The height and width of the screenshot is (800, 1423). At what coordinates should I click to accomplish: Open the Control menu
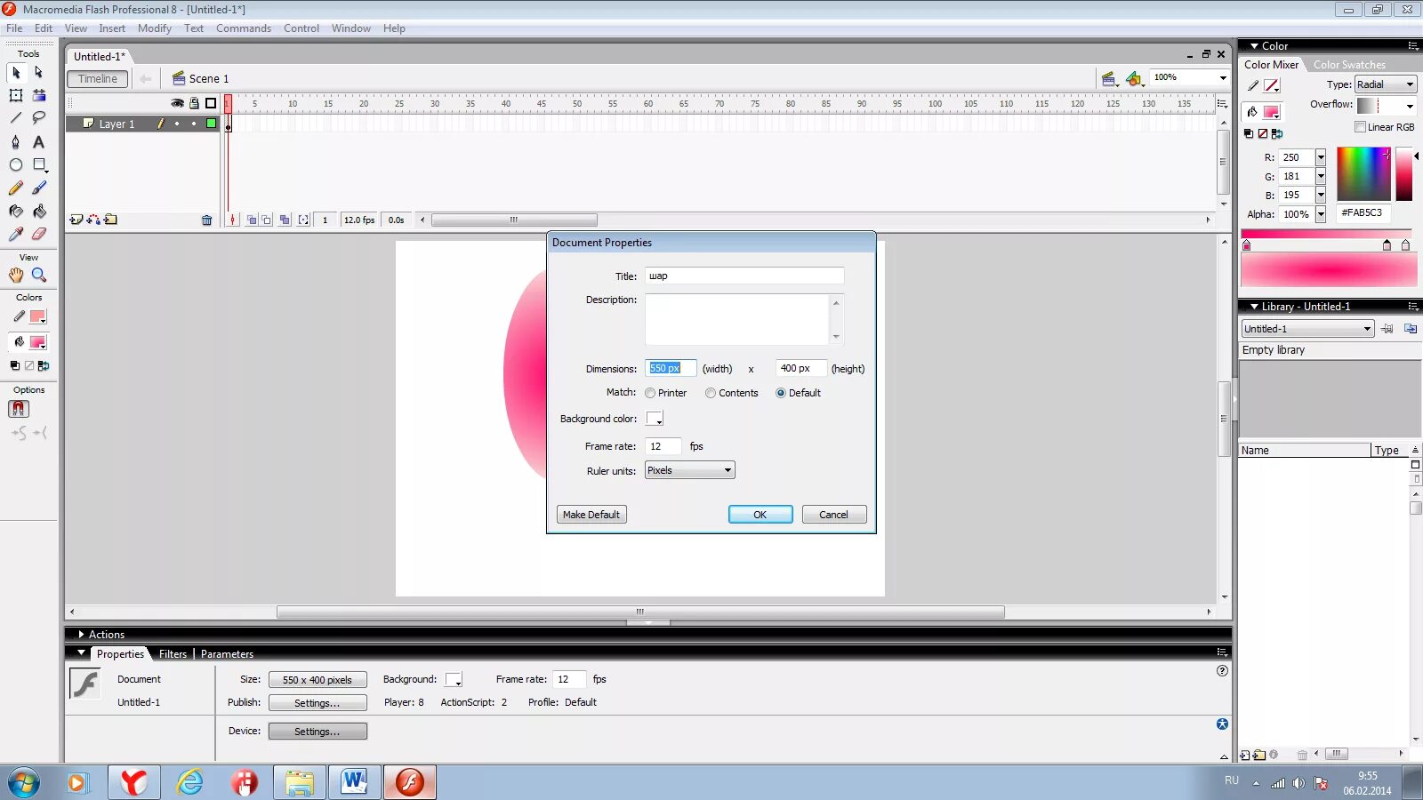[301, 28]
